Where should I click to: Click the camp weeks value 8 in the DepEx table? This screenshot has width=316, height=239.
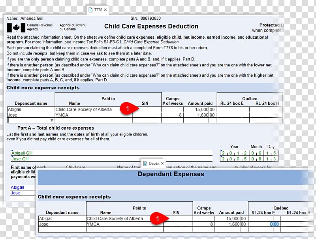point(204,224)
